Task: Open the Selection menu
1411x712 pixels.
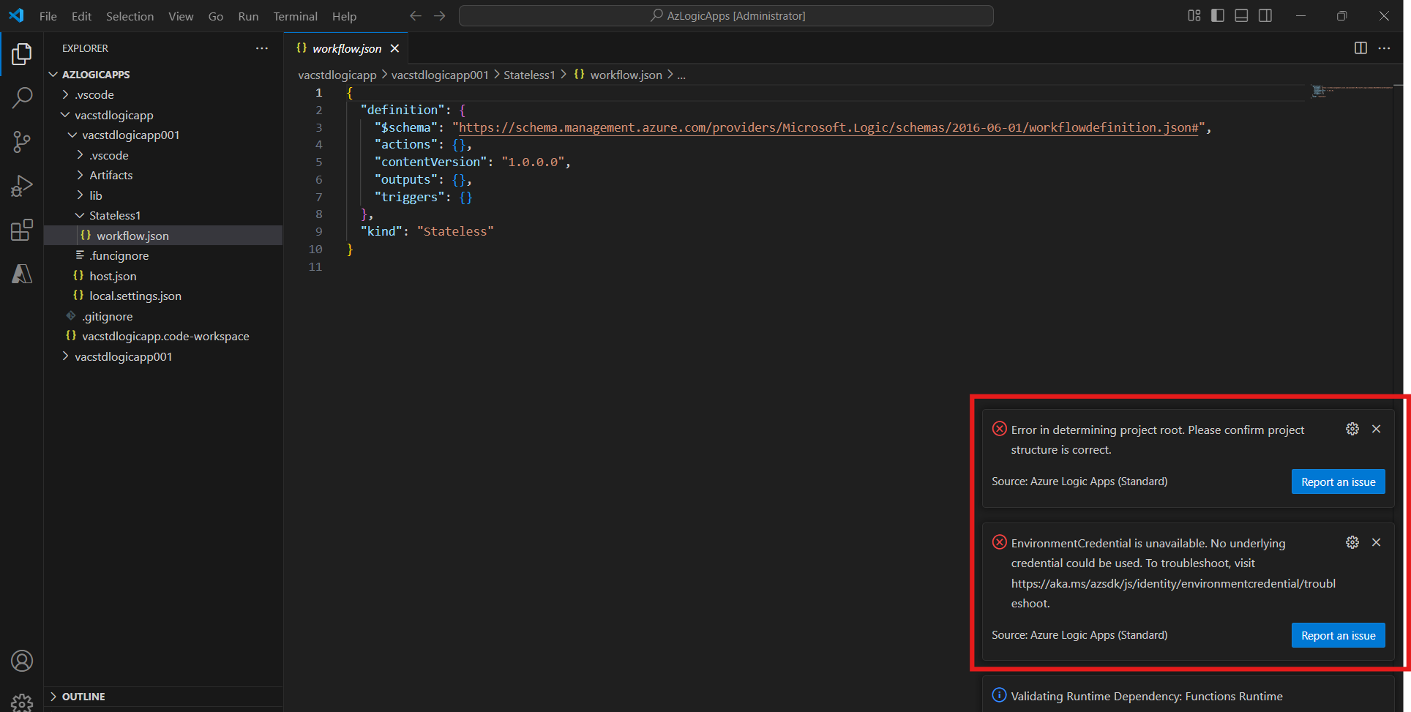Action: 130,16
